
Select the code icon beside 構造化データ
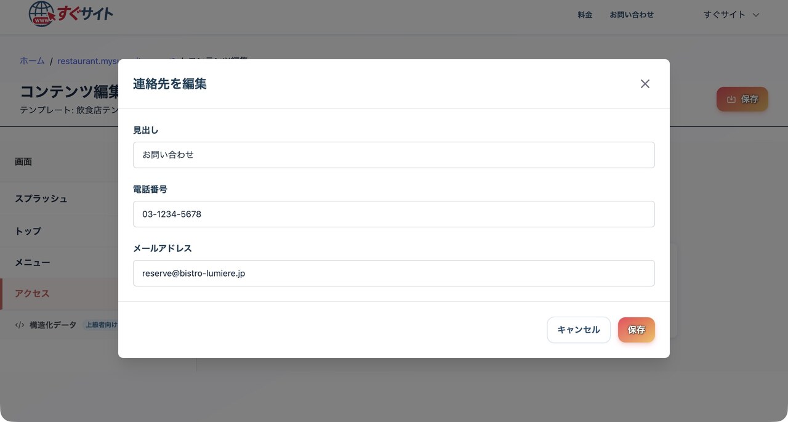click(19, 324)
